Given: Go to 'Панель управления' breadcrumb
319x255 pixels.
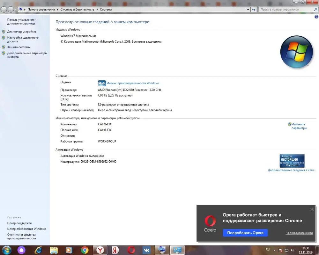Looking at the screenshot, I should click(41, 9).
